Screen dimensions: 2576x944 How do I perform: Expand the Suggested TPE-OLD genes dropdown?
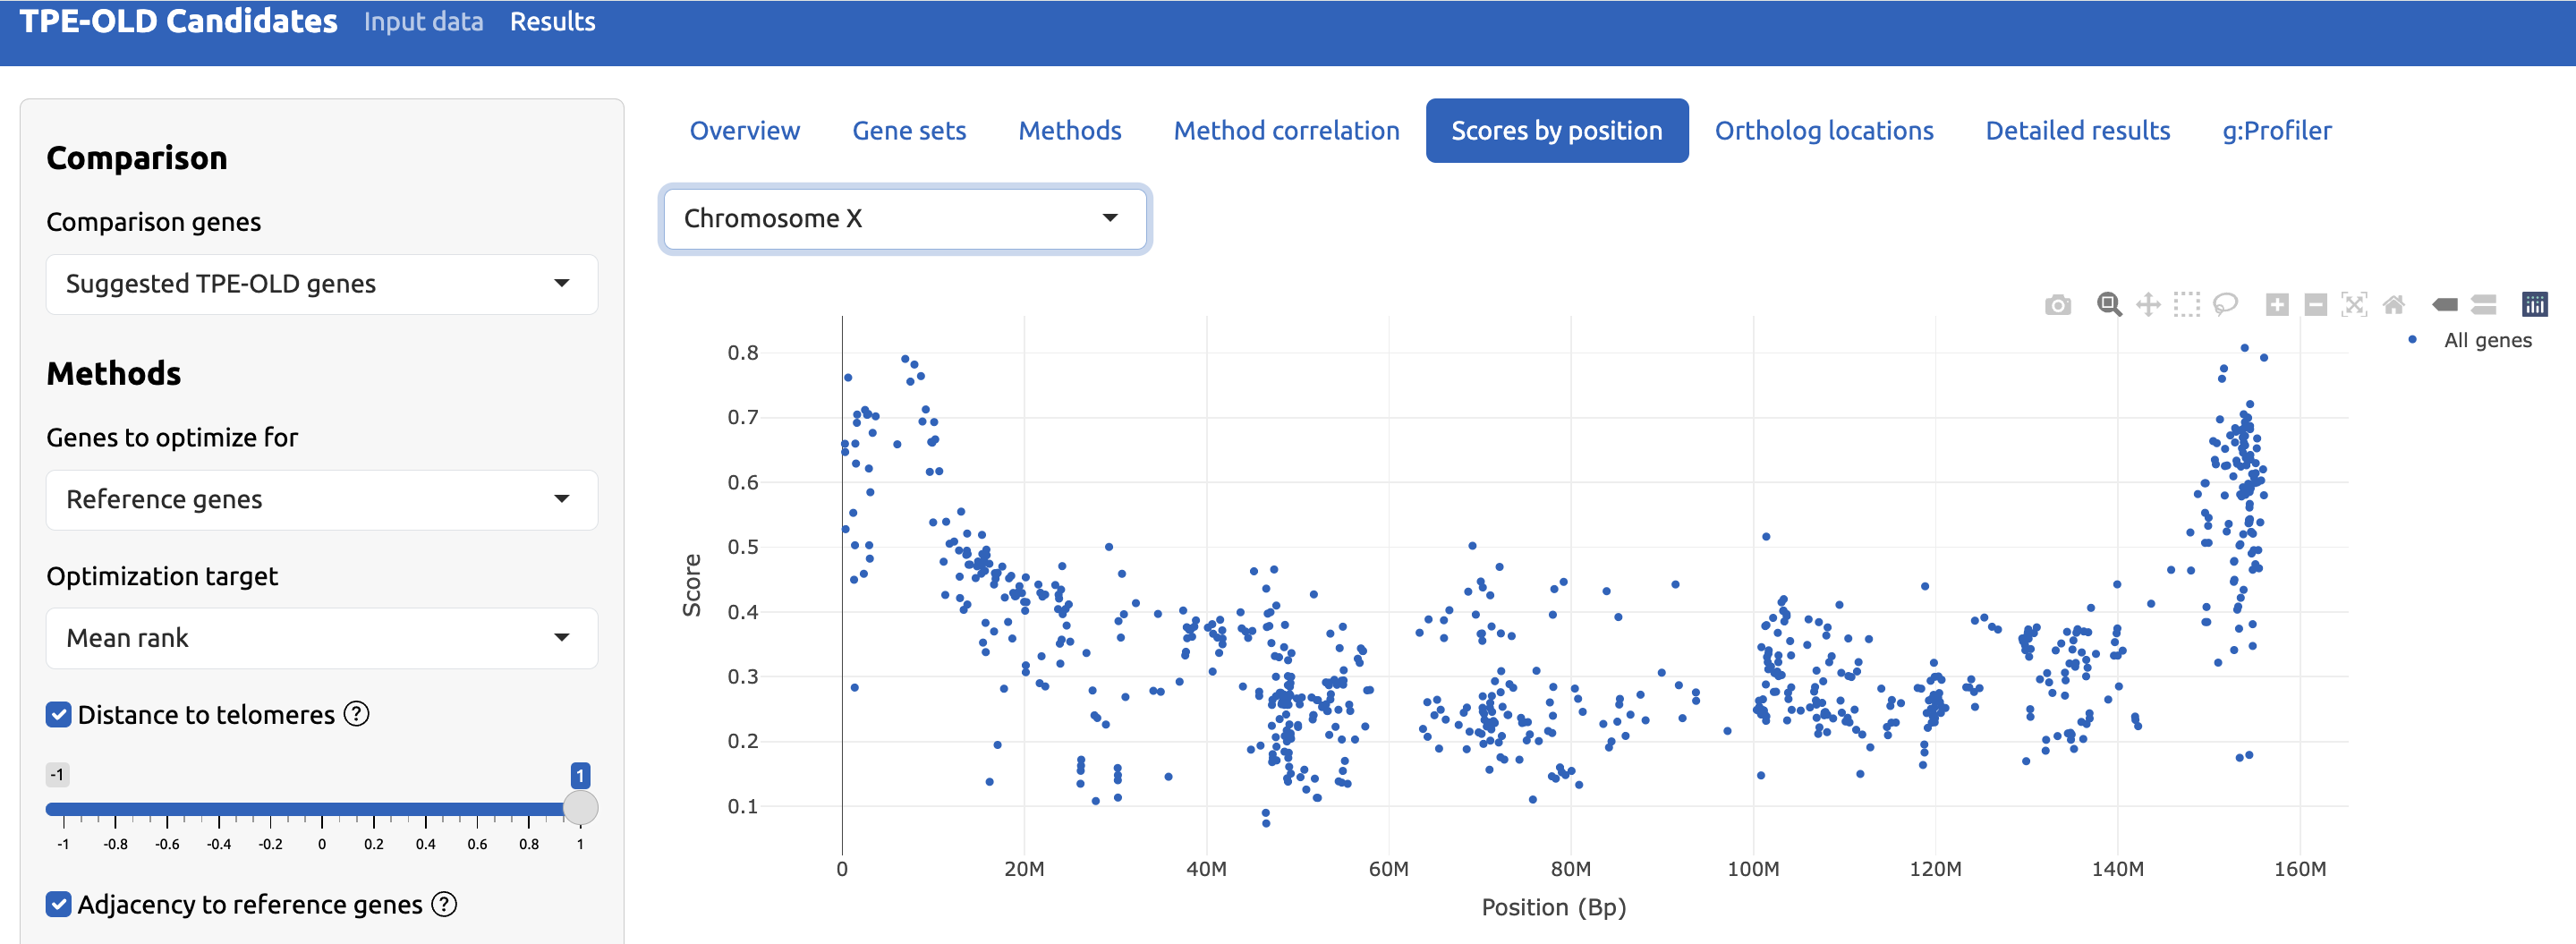pyautogui.click(x=321, y=284)
